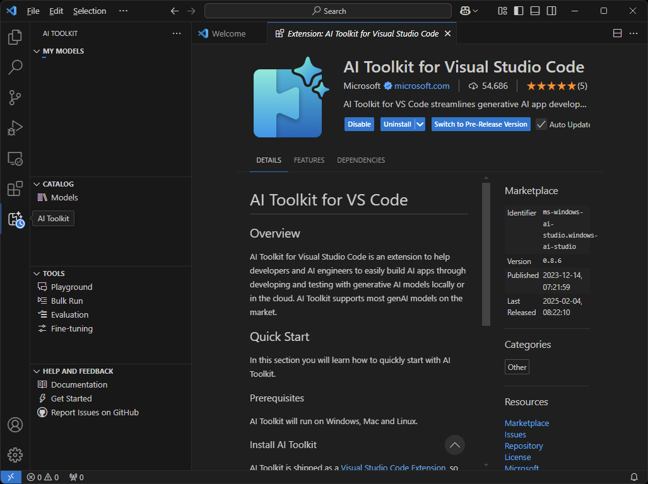
Task: Toggle the Auto Update checkbox
Action: (541, 124)
